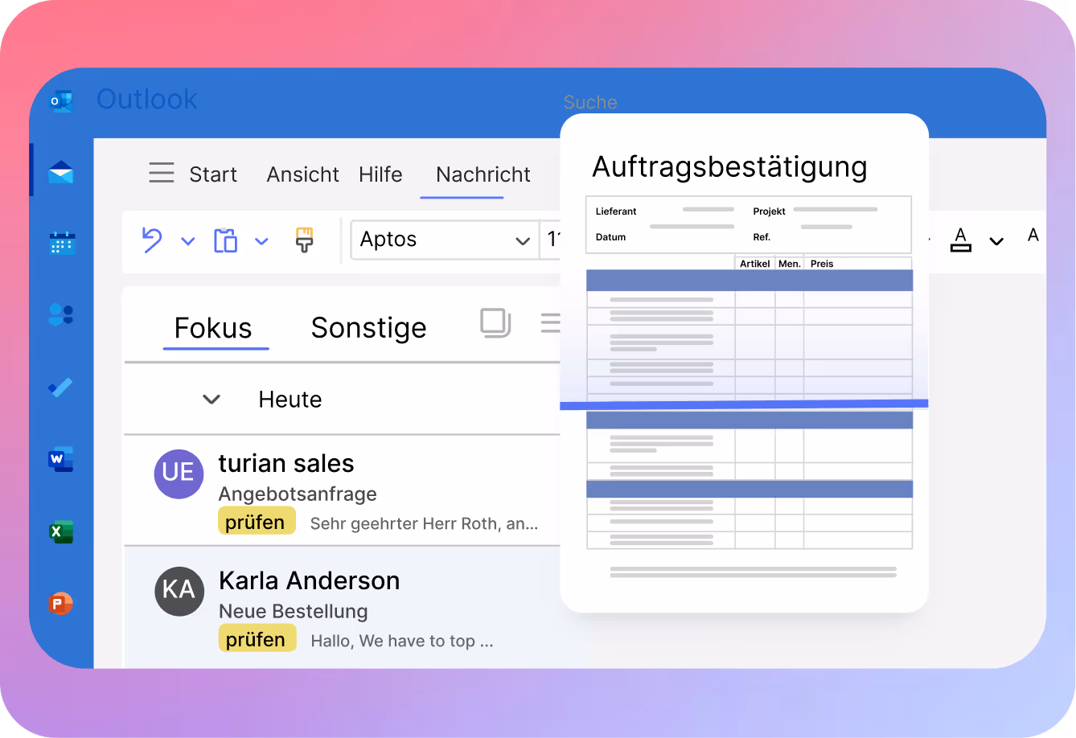Click the Paste clipboard icon
Screen dimensions: 1076x738
click(x=225, y=240)
